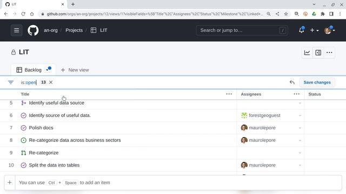Go to GitHub home via Octocat logo

click(33, 30)
